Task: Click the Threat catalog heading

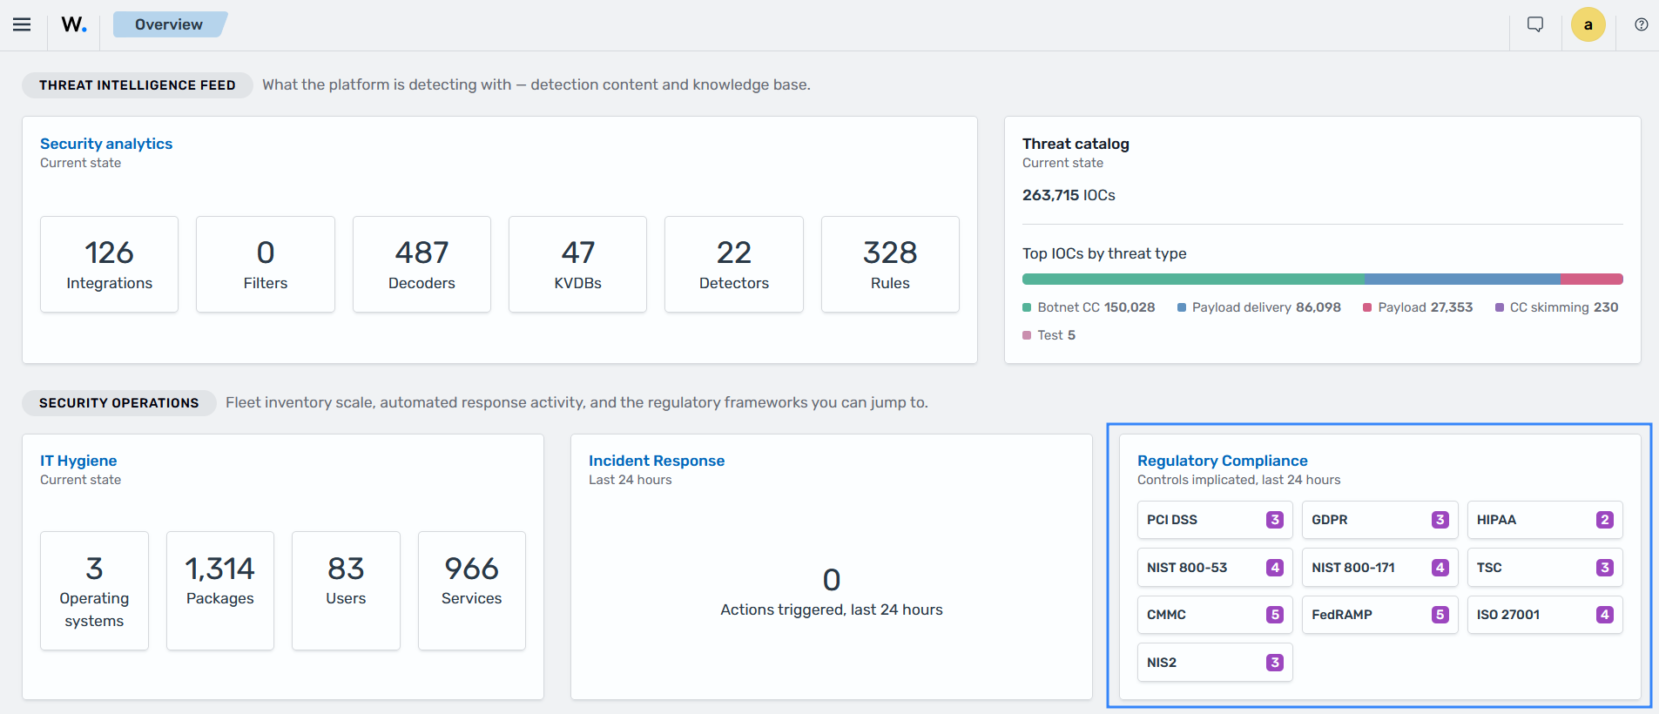Action: (1076, 144)
